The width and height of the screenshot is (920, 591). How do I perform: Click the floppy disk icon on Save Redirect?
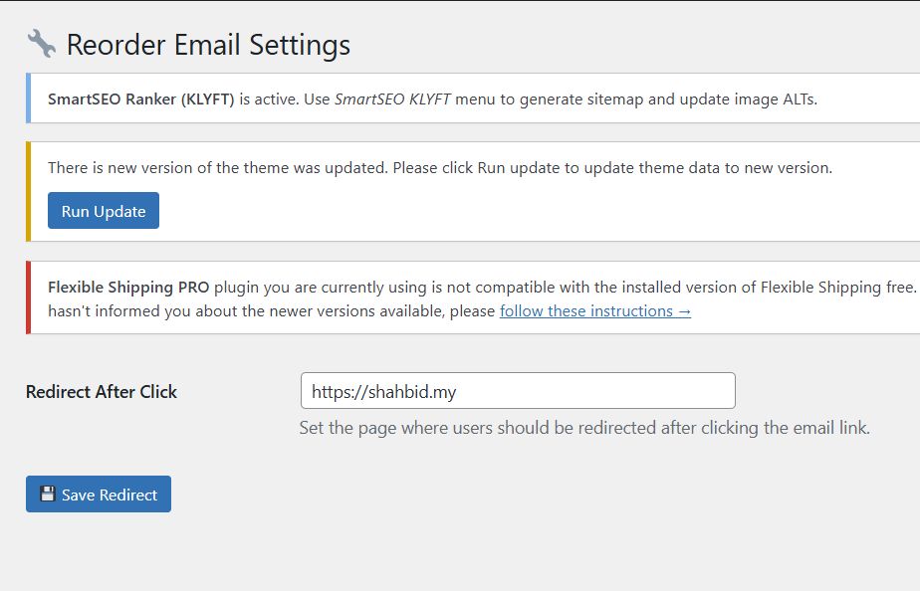[x=47, y=494]
